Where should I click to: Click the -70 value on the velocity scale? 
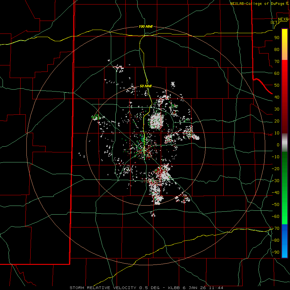coord(275,228)
